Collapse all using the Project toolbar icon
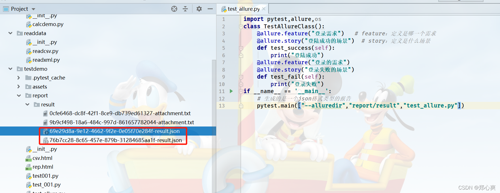Screen dimensions: 500x193 pos(185,9)
